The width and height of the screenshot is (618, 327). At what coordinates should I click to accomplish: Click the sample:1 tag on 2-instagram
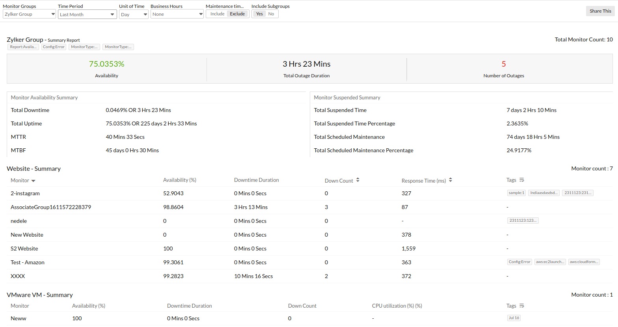pyautogui.click(x=516, y=193)
